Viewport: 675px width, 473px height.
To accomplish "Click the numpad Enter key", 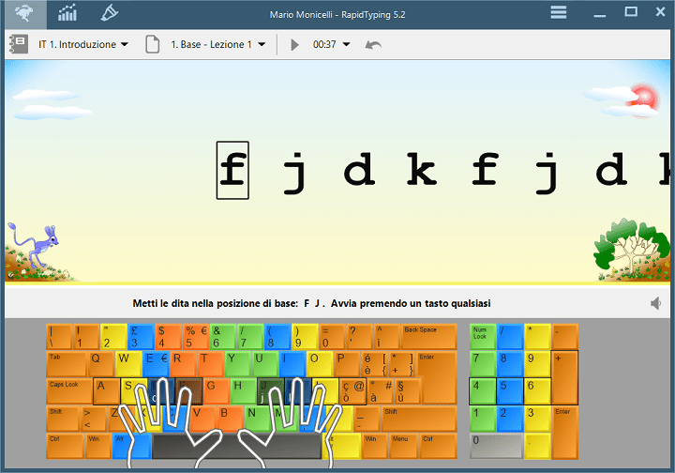I will (x=564, y=432).
